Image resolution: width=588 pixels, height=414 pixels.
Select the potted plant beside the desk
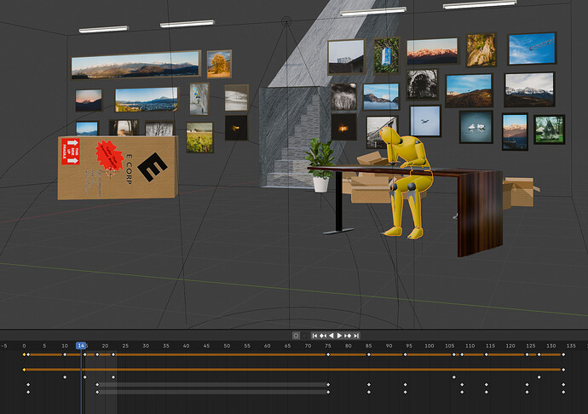(320, 165)
